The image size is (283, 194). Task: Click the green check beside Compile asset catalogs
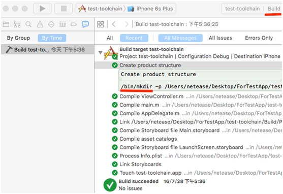coord(115,139)
